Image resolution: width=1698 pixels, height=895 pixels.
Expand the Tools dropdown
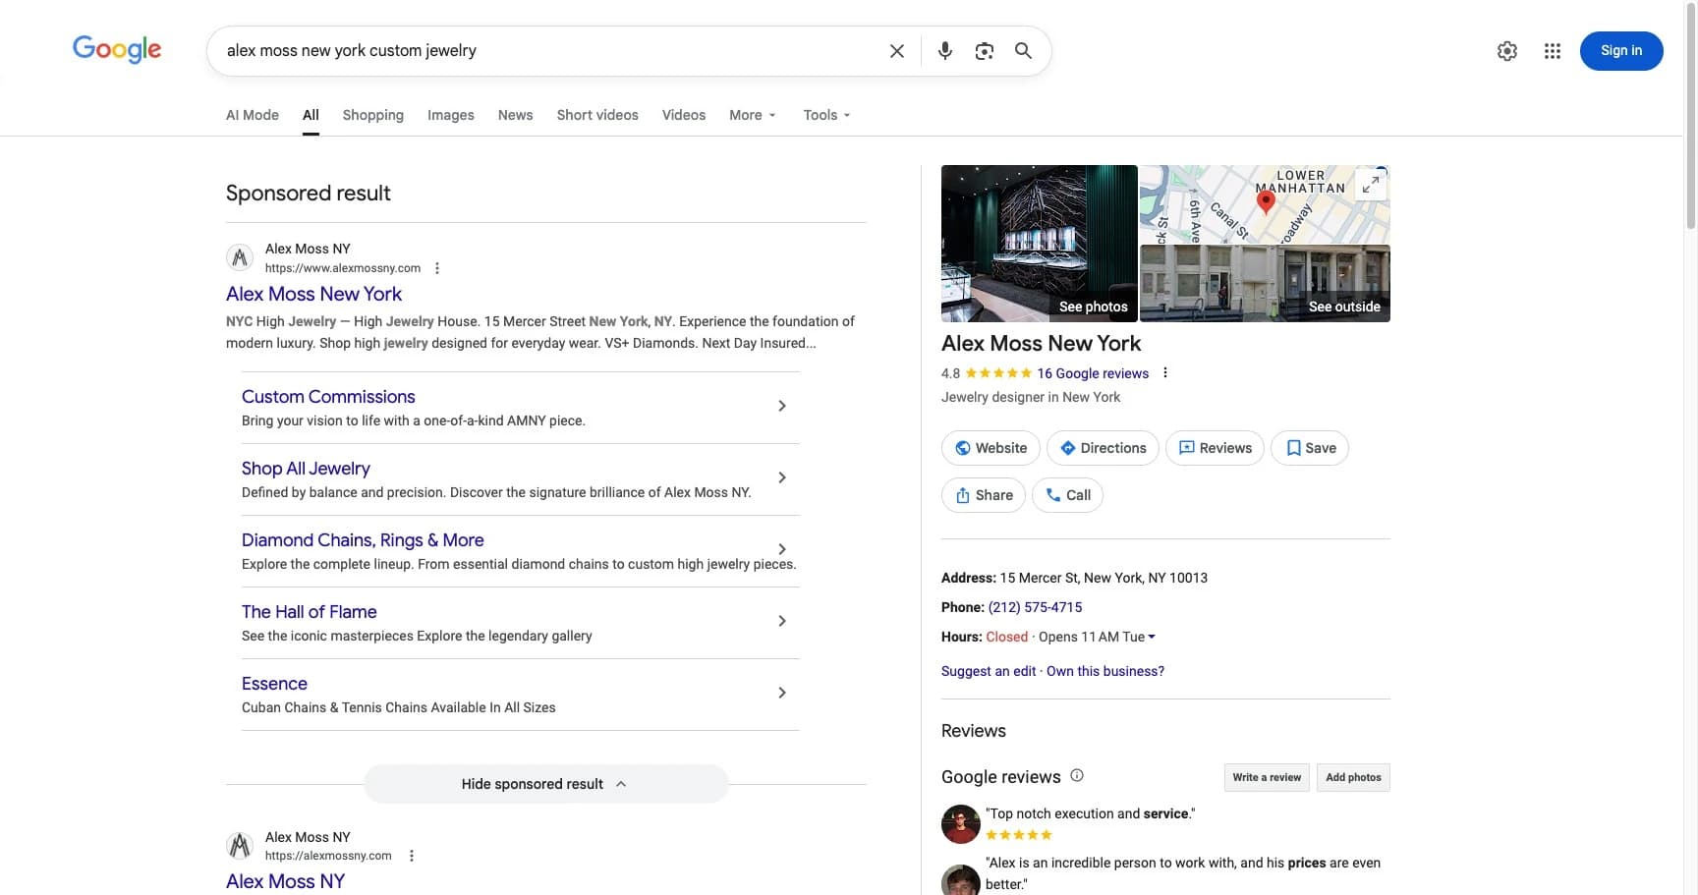[x=826, y=115]
